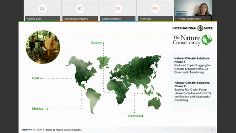Click the International Paper logo
The width and height of the screenshot is (236, 133).
pos(192,28)
